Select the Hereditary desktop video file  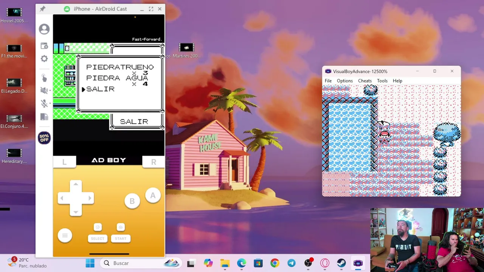[x=14, y=156]
